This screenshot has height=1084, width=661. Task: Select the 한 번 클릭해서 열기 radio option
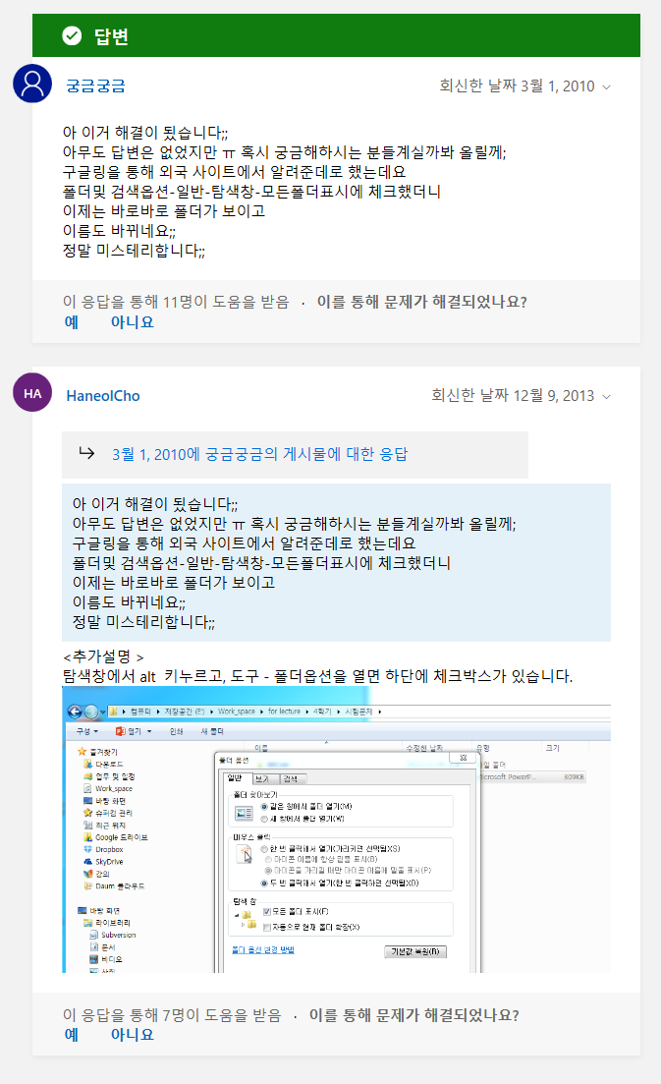coord(265,848)
